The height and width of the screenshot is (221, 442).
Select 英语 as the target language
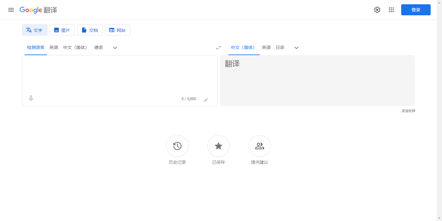coord(266,47)
